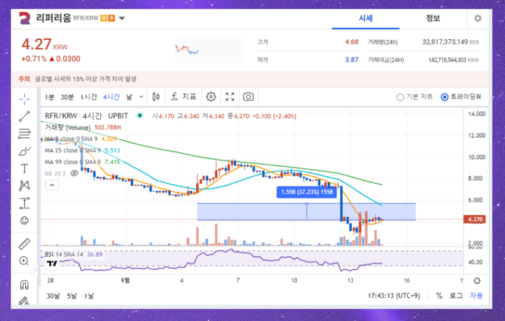Click the RFR/KRW · 4시간 · UPBIT title

point(86,116)
